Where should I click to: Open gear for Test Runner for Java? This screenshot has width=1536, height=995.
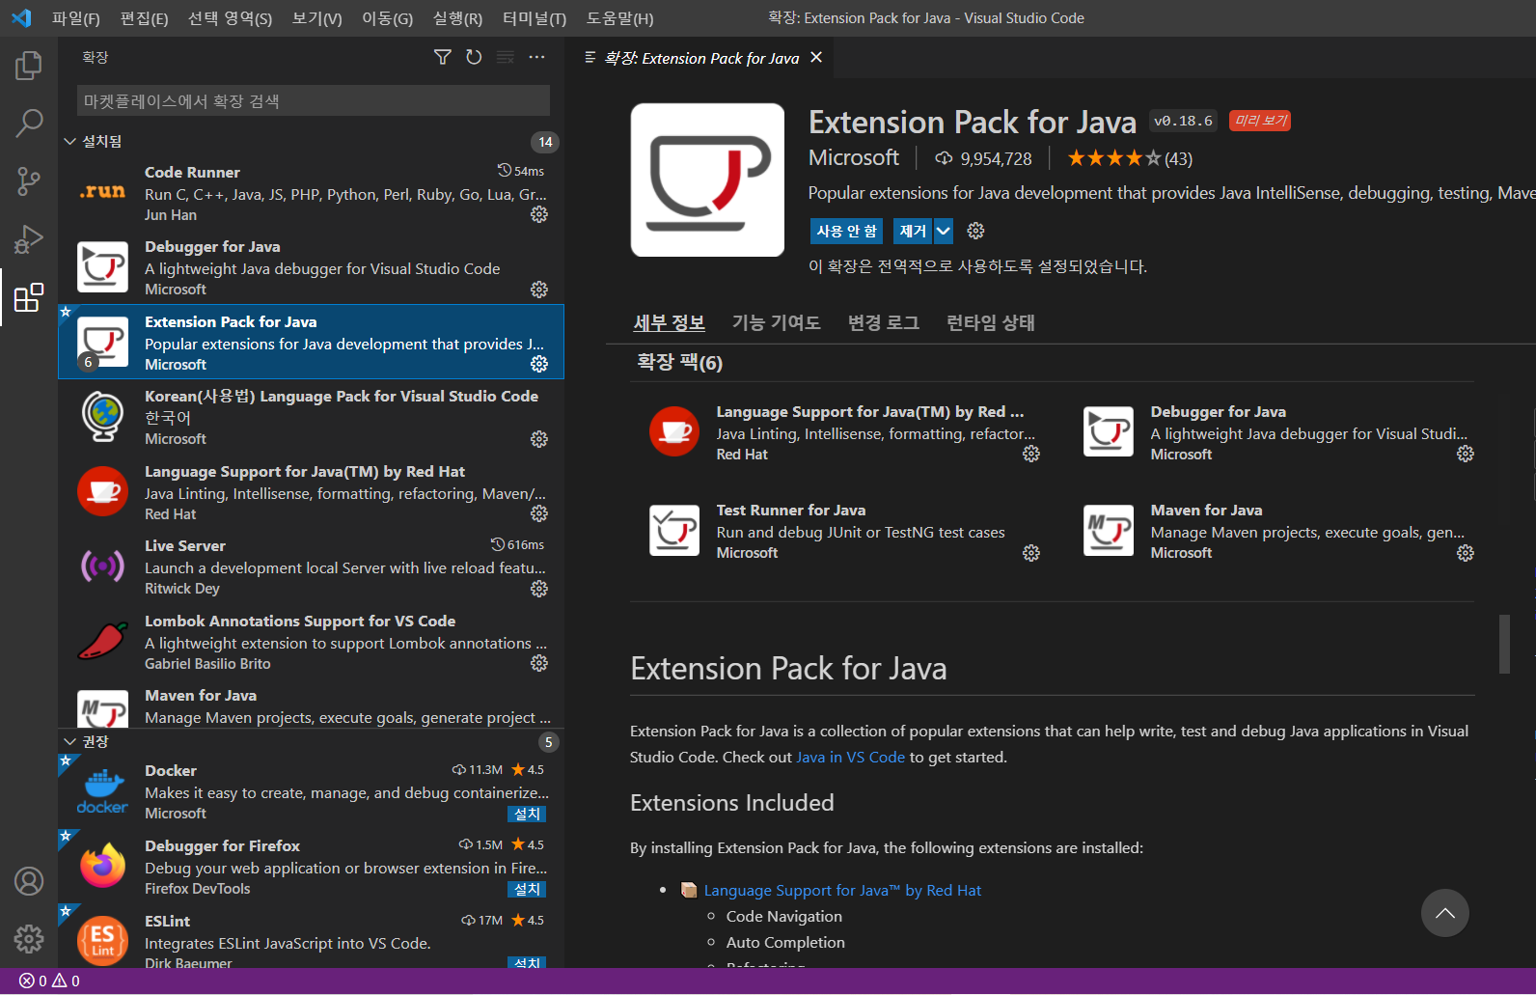coord(1031,553)
